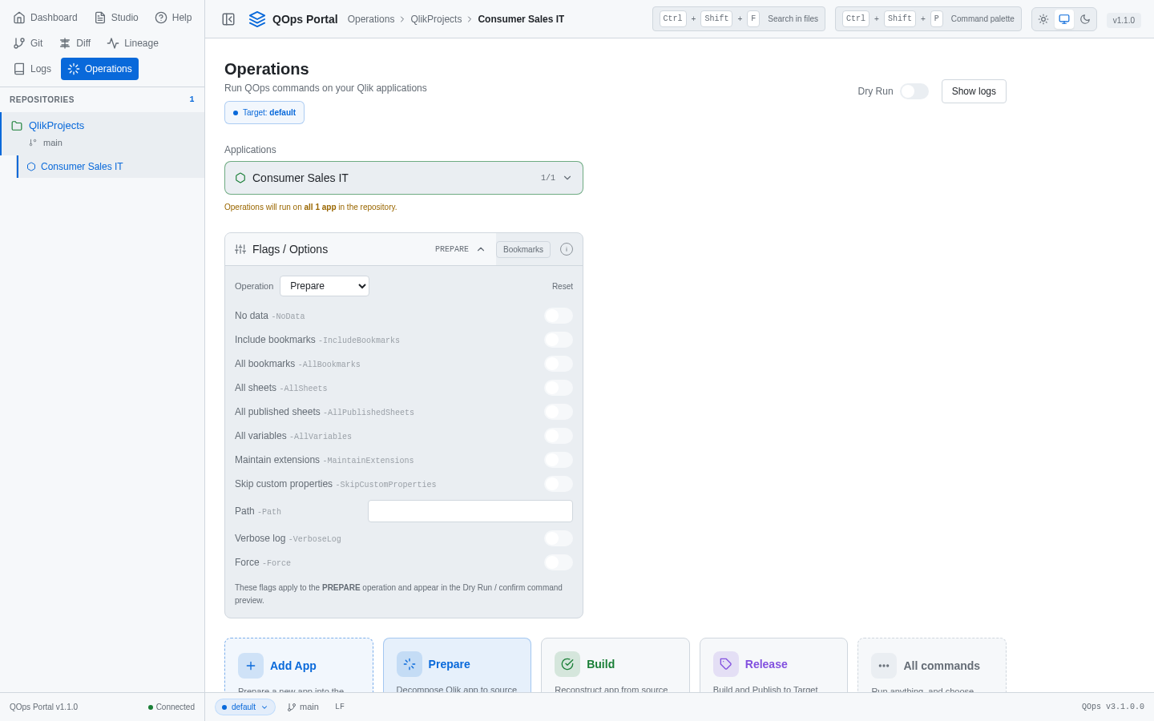
Task: Open the Logs nav item
Action: point(33,69)
